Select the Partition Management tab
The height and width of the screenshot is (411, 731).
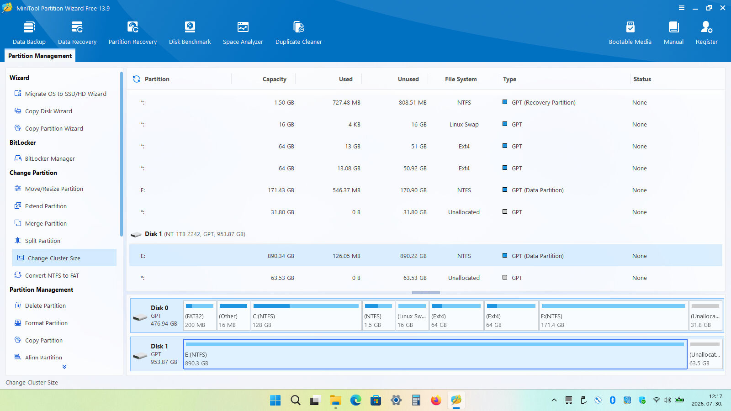tap(40, 56)
